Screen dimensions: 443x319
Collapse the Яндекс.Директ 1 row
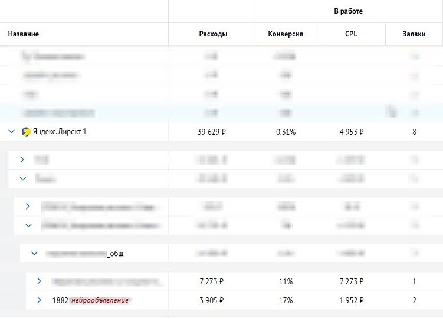click(x=11, y=132)
